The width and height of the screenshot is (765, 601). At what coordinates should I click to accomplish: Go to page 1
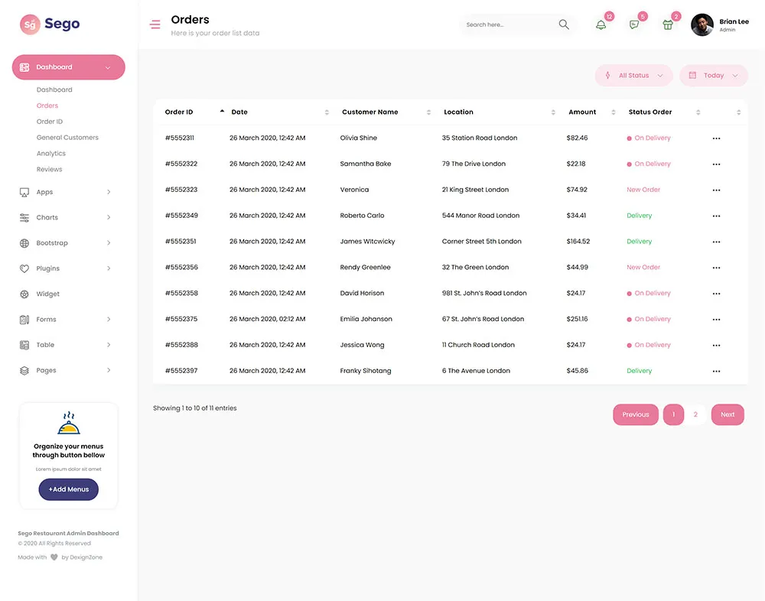[673, 414]
